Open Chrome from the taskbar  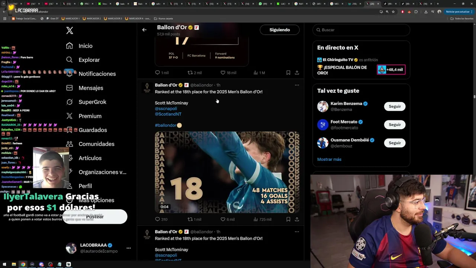pos(23,264)
